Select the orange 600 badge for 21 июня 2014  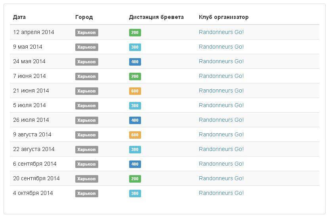[135, 91]
